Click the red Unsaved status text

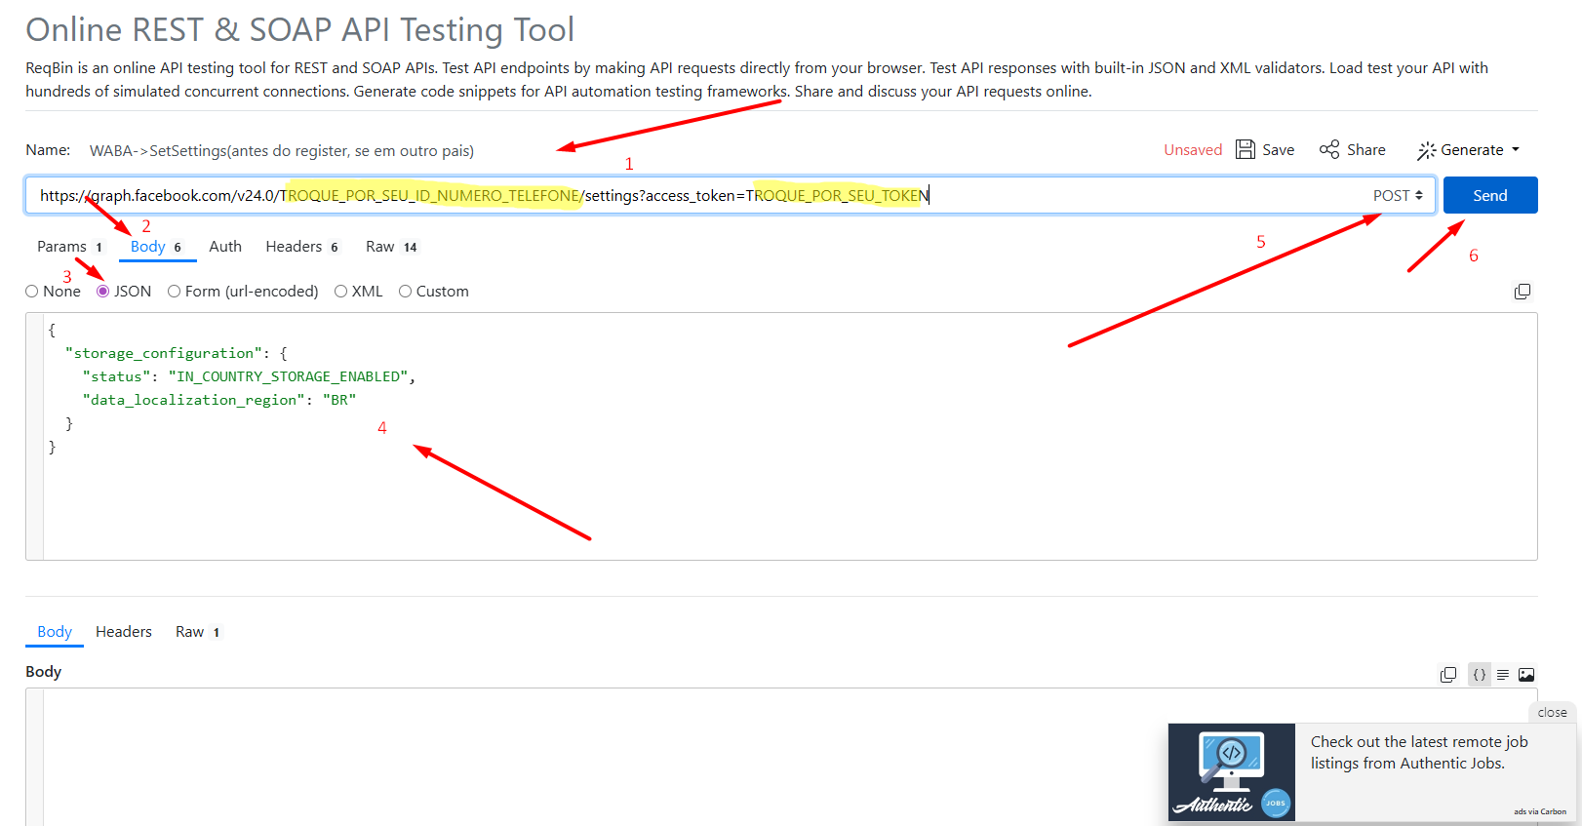pyautogui.click(x=1193, y=150)
